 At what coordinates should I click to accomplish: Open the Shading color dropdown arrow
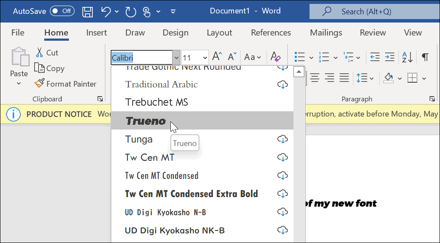coord(400,78)
